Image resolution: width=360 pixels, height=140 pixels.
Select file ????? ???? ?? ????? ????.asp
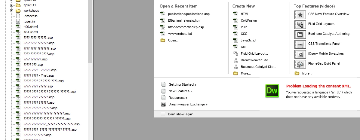44,81
